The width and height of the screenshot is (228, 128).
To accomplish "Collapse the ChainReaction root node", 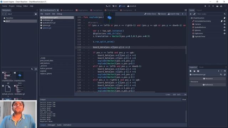I will [x=190, y=18].
